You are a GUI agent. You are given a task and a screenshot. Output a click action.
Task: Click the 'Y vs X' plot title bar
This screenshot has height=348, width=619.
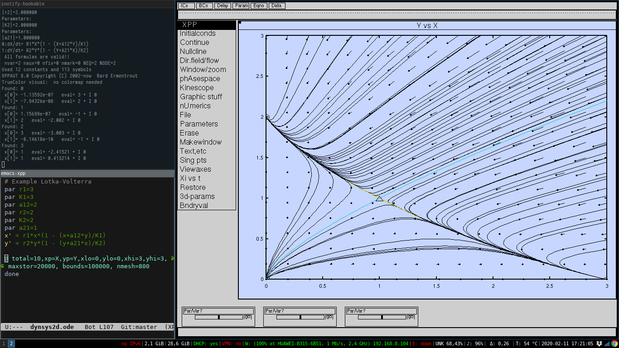(427, 26)
